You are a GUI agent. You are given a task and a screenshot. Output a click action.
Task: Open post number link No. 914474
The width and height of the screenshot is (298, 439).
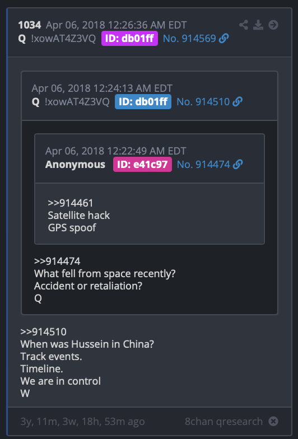point(203,165)
